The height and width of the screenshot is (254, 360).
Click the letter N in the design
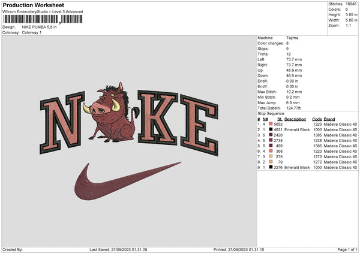[62, 123]
